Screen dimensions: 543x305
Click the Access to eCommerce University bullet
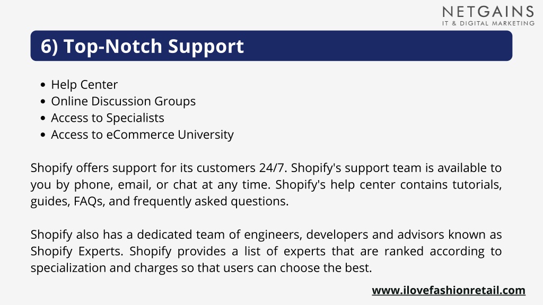(x=142, y=134)
